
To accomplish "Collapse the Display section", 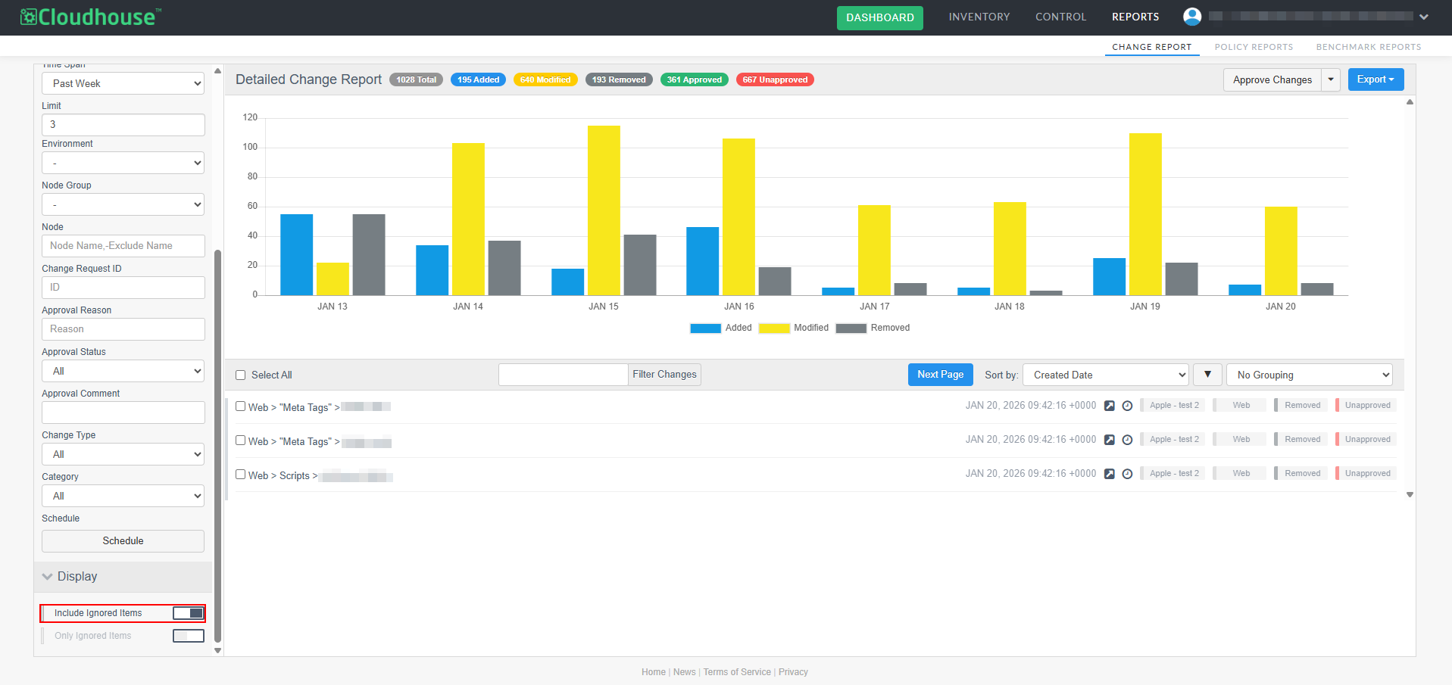I will pyautogui.click(x=48, y=577).
